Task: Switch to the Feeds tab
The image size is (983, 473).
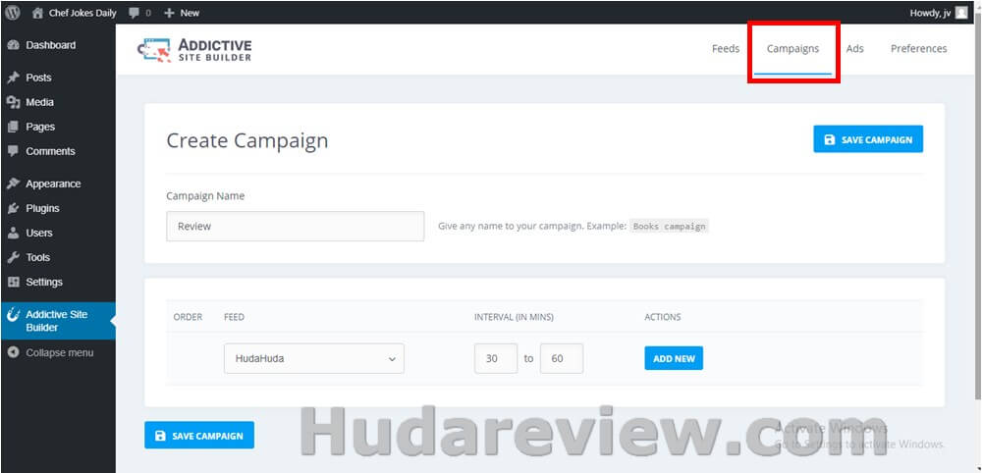Action: click(x=726, y=49)
